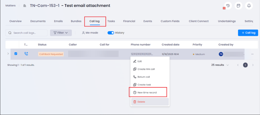Click Matters breadcrumb link
Viewport: 260px width, 115px height.
[11, 6]
